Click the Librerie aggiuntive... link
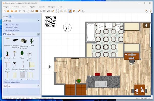Screen dimensions: 154x101 pyautogui.click(x=12, y=82)
